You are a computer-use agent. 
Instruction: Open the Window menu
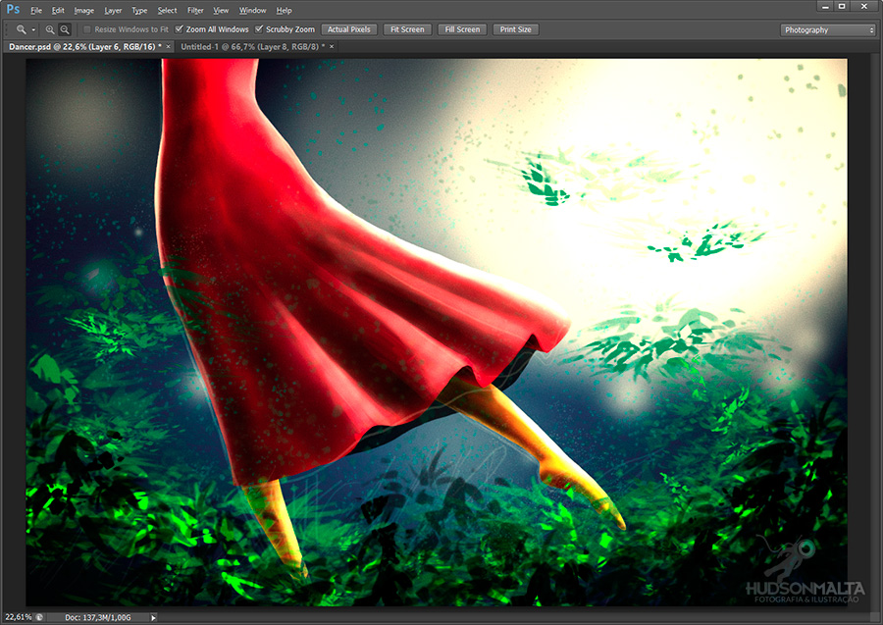coord(252,10)
